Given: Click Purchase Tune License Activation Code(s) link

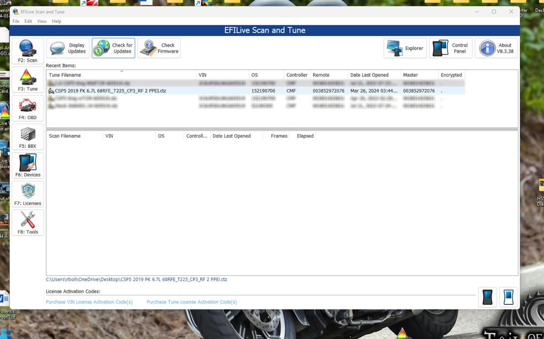Looking at the screenshot, I should [191, 302].
